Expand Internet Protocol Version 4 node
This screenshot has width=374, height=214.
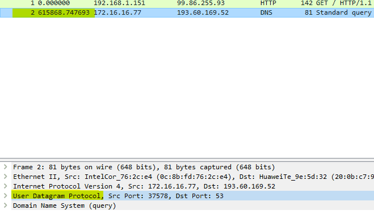6,186
